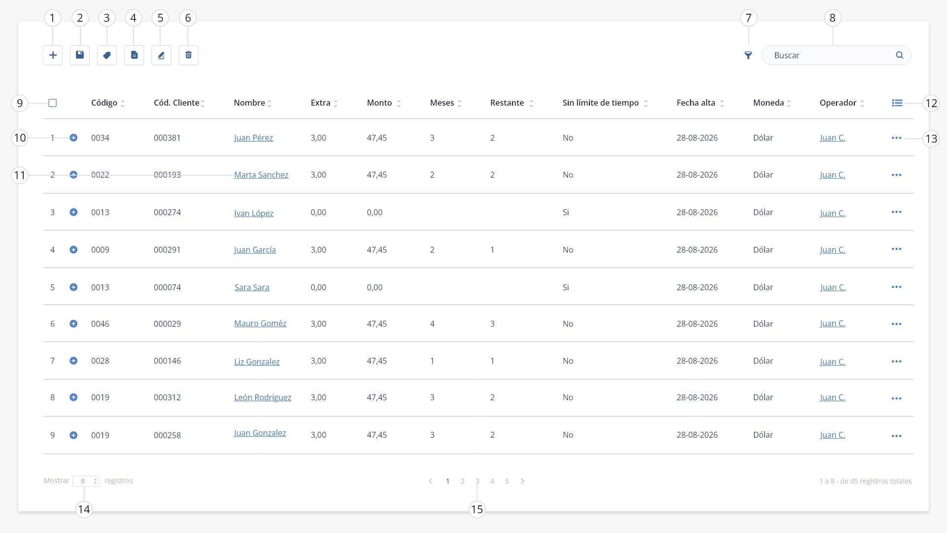Open the three-dots menu for Juan Pérez row

tap(897, 138)
